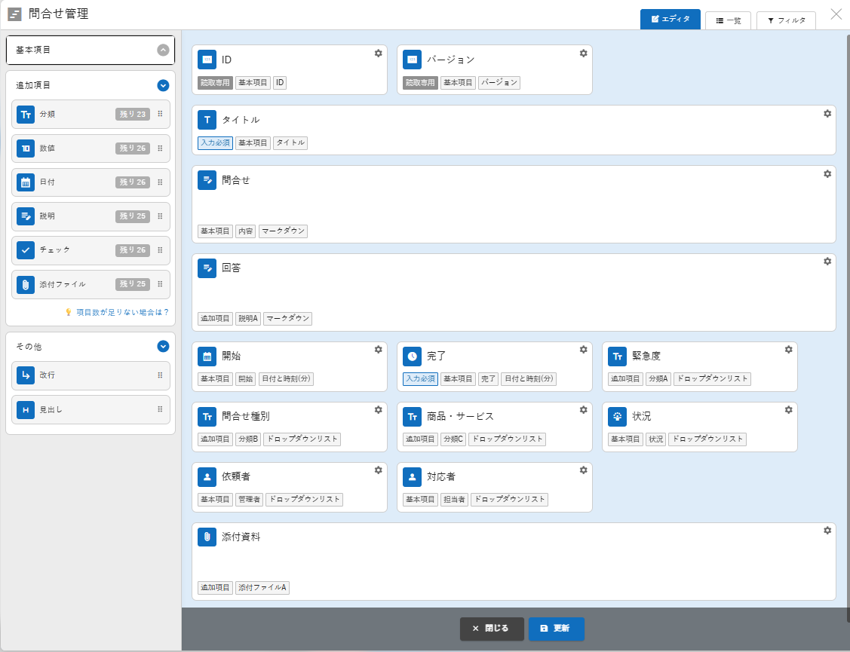Click the 更新 button
This screenshot has width=850, height=652.
556,629
